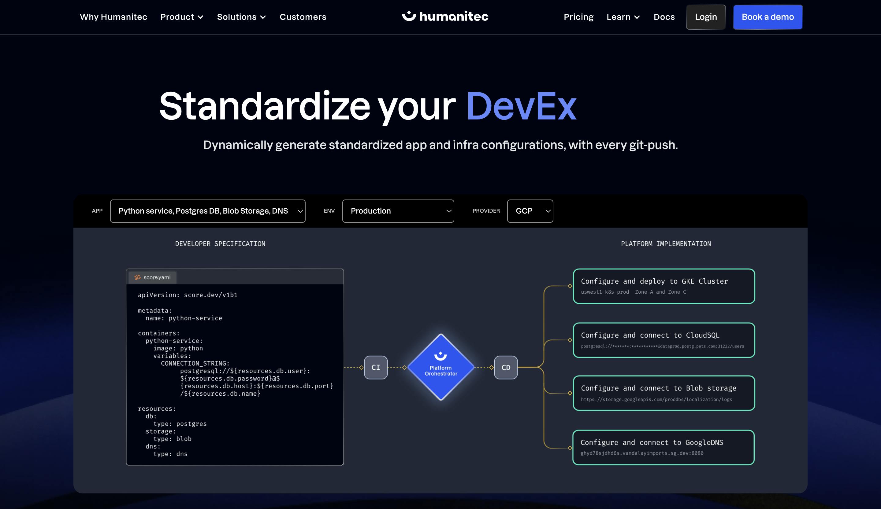This screenshot has width=881, height=509.
Task: Click the Platform Orchestrator diamond icon
Action: 441,367
